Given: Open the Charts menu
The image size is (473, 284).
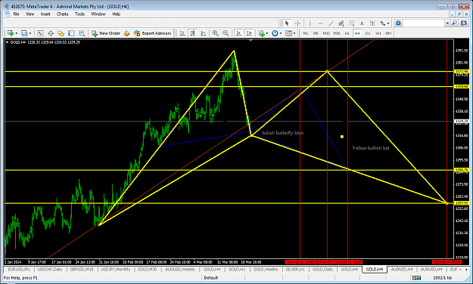Looking at the screenshot, I should (63, 14).
